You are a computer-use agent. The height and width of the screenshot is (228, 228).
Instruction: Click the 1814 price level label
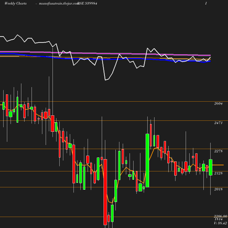click(218, 219)
